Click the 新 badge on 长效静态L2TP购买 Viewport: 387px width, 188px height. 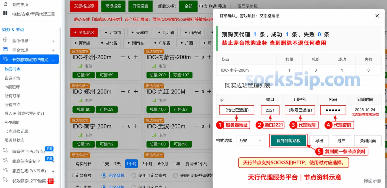(x=51, y=181)
